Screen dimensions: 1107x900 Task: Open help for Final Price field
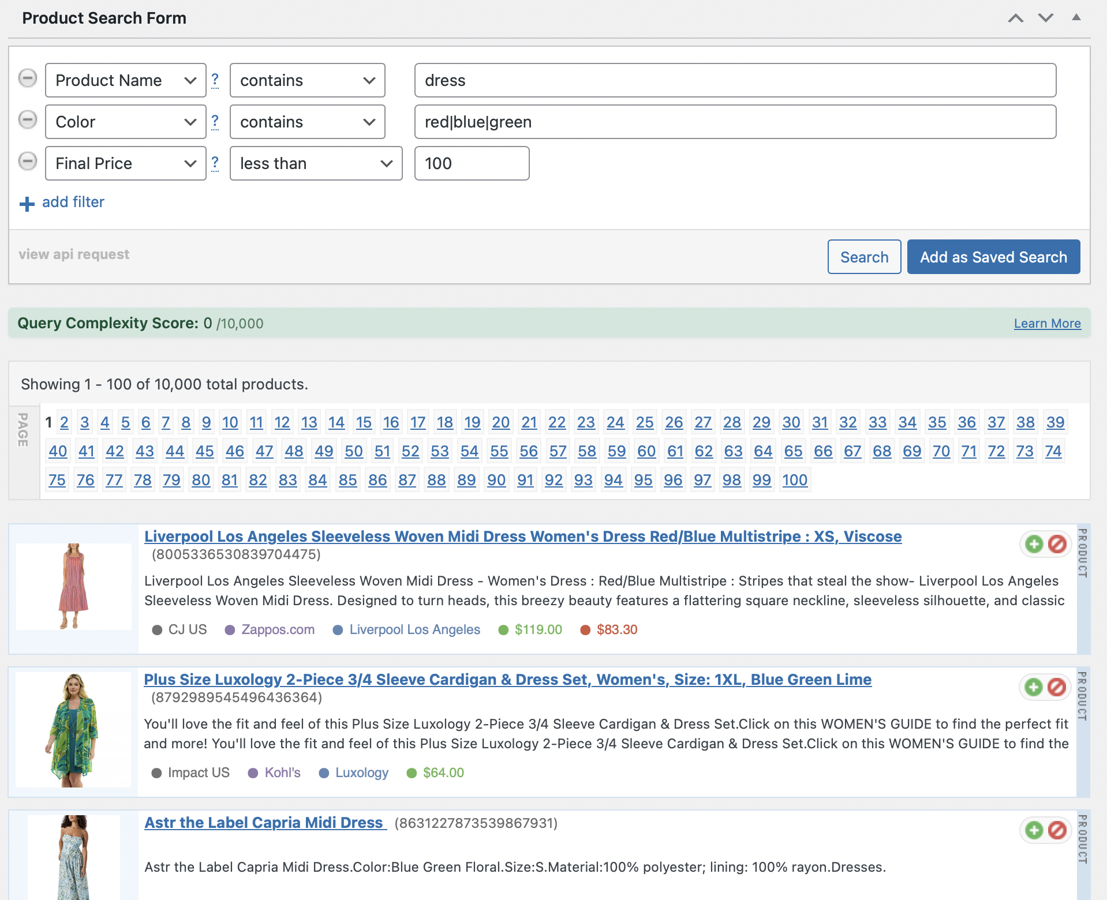click(215, 163)
